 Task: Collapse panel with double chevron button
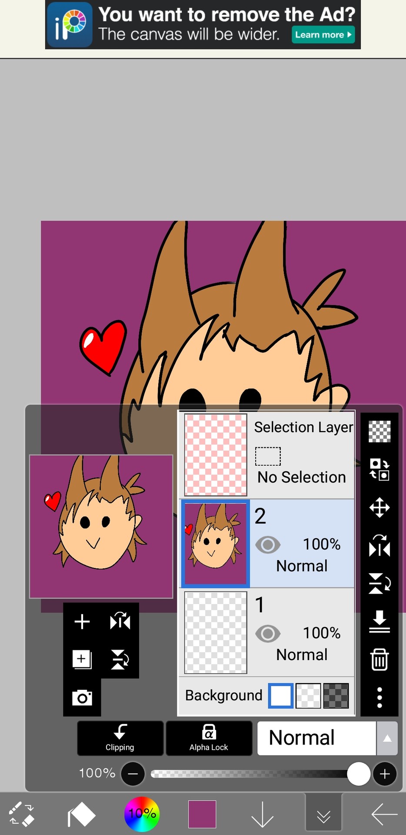tap(323, 814)
